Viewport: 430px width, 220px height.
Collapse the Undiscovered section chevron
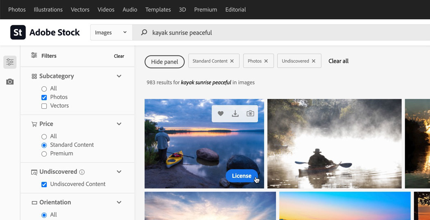coord(119,172)
